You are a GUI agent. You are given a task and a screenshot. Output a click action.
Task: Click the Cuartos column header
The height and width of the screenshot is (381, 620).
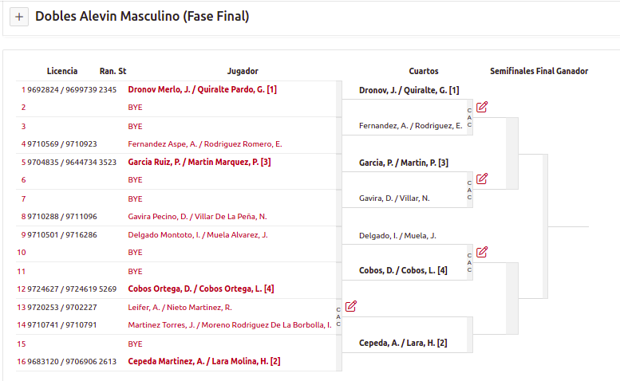[x=424, y=71]
